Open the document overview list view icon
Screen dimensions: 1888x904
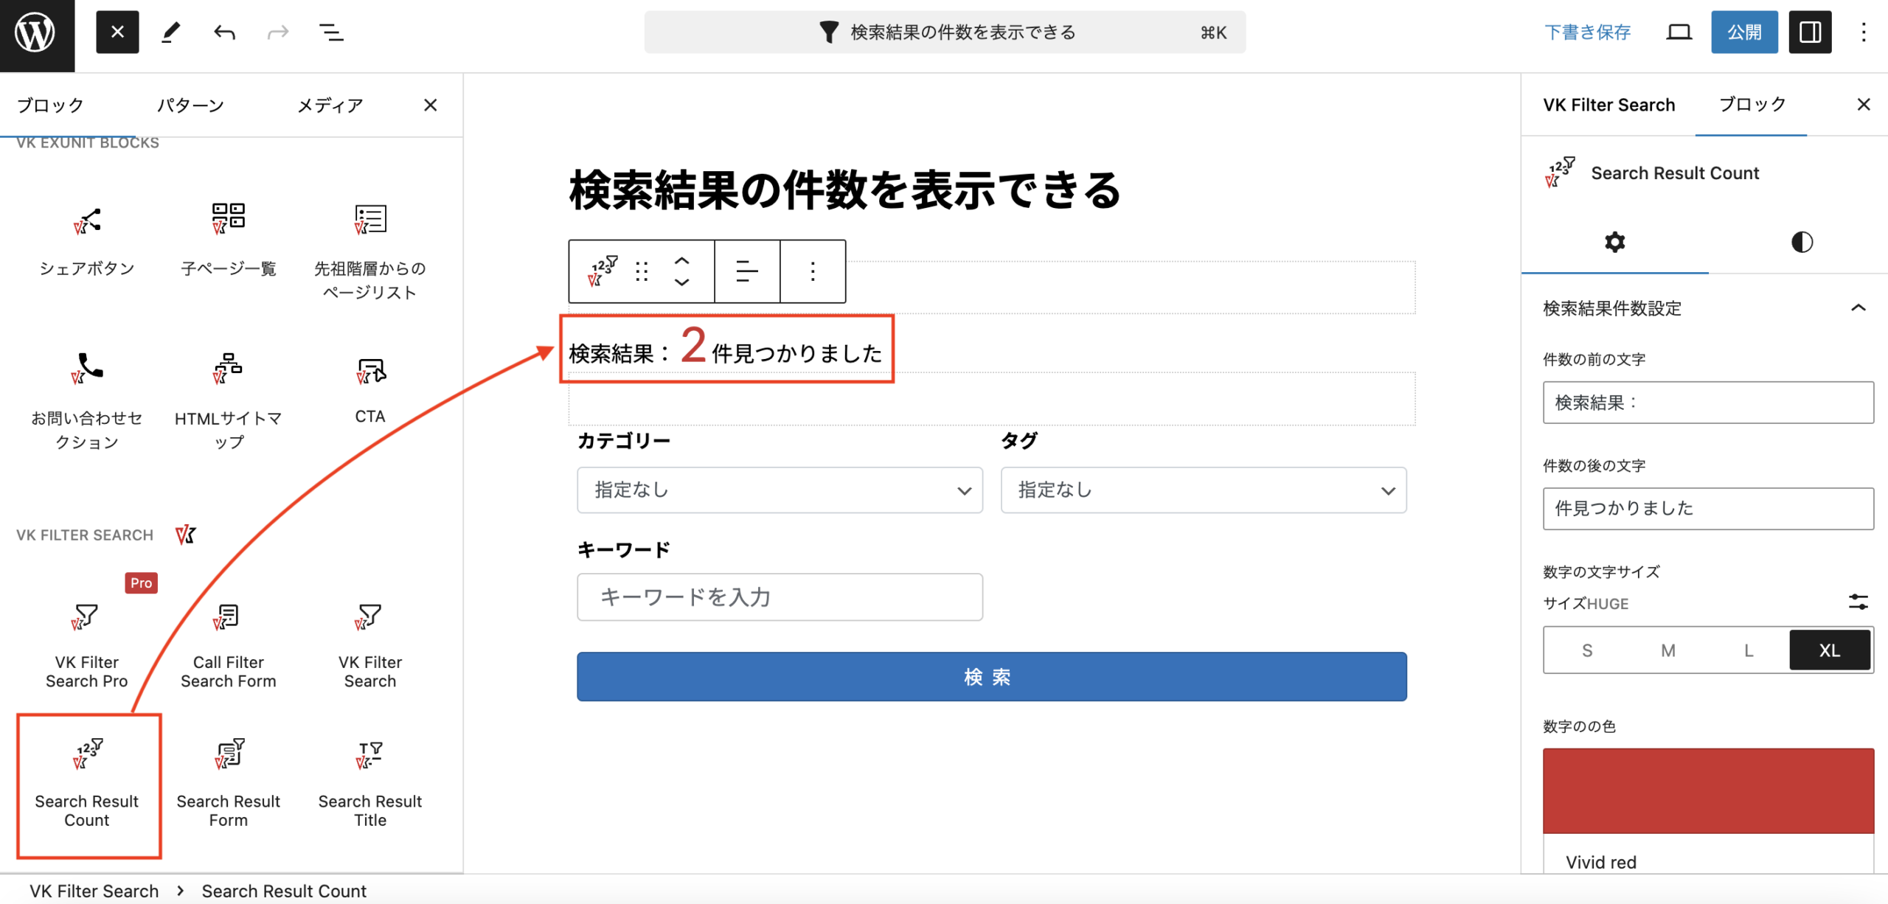[330, 32]
